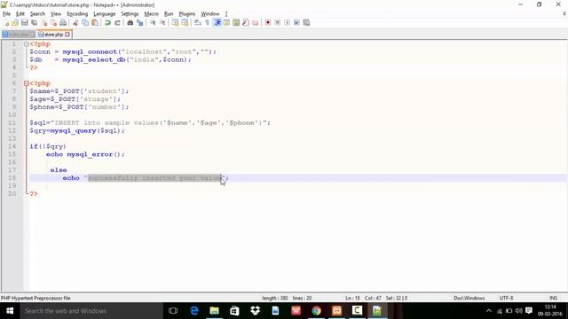568x319 pixels.
Task: Click the Zoom In toolbar icon
Action: (153, 23)
